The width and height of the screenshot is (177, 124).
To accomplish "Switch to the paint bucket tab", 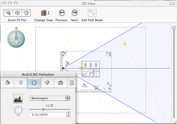I will click(x=7, y=83).
